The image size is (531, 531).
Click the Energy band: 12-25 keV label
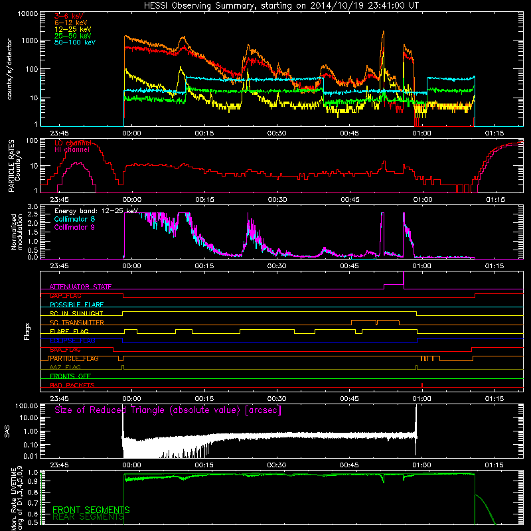click(96, 211)
